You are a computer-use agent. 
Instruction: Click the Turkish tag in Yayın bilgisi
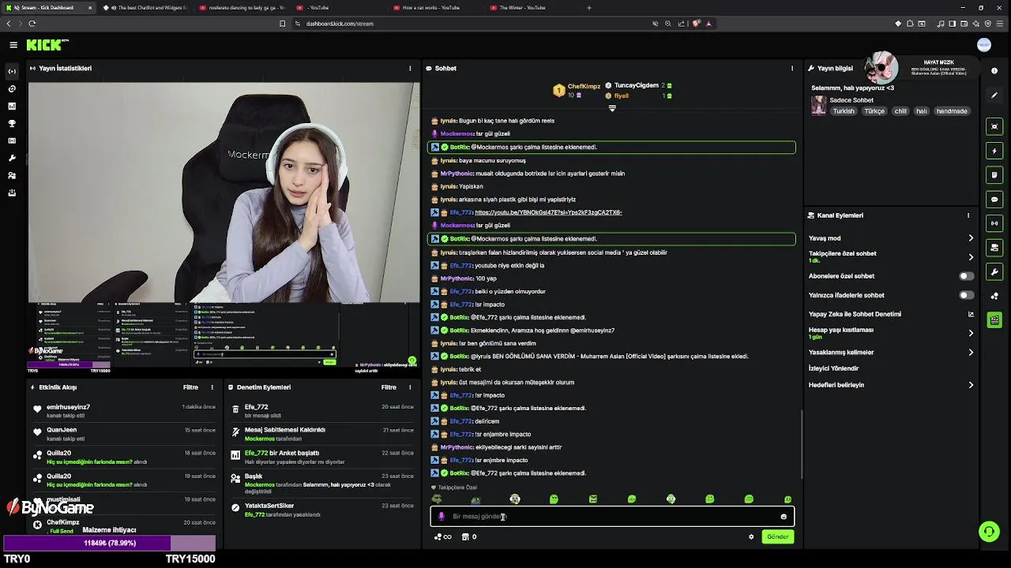pos(844,111)
